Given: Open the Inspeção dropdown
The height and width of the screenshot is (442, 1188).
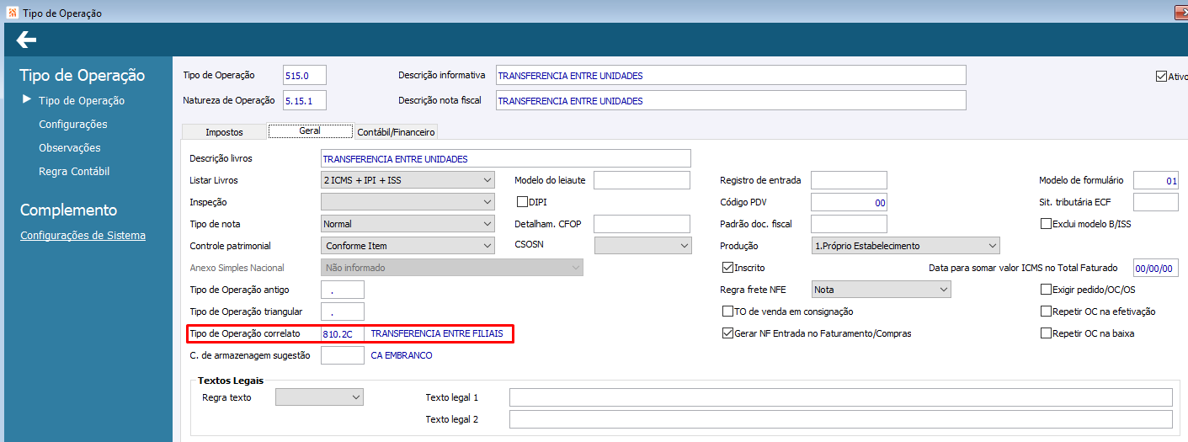Looking at the screenshot, I should 408,202.
